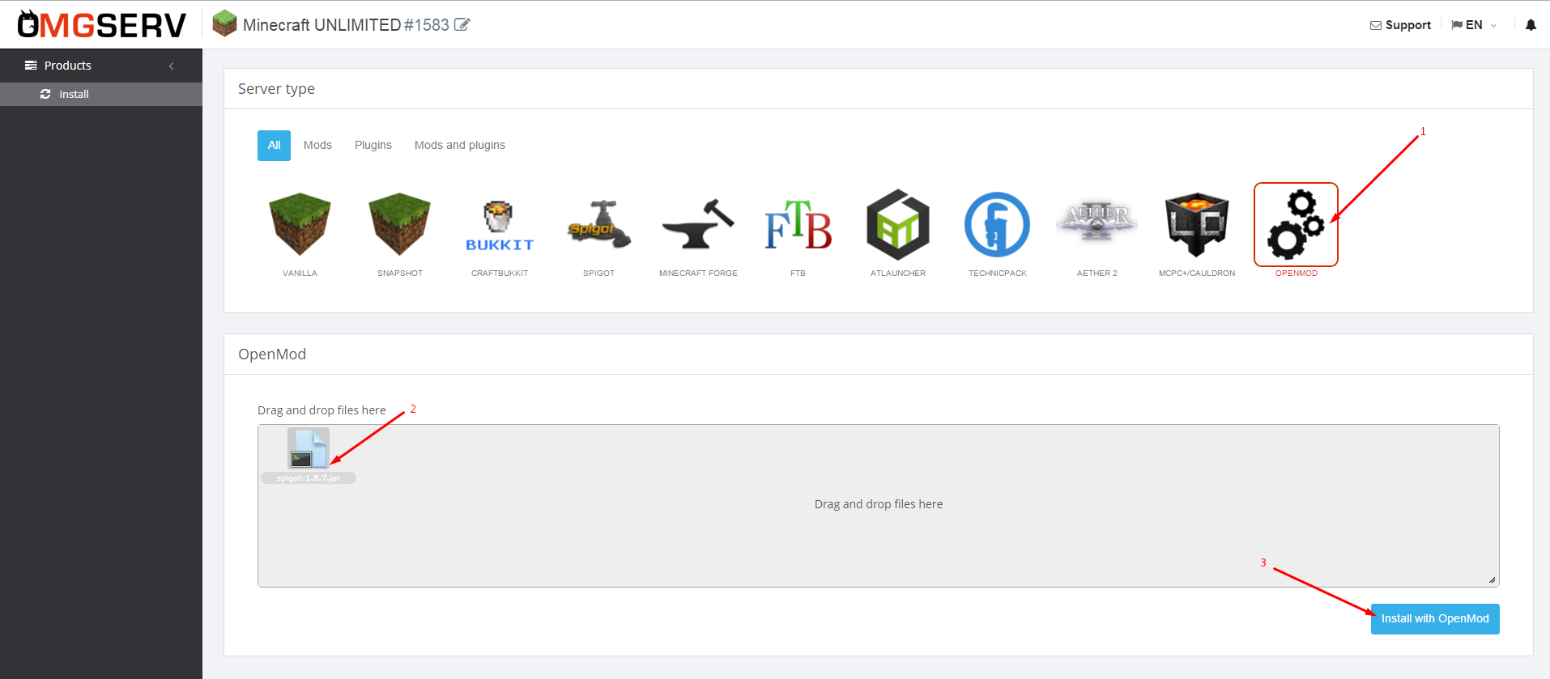The image size is (1550, 679).
Task: Select the Technicpack wrench icon
Action: 998,224
